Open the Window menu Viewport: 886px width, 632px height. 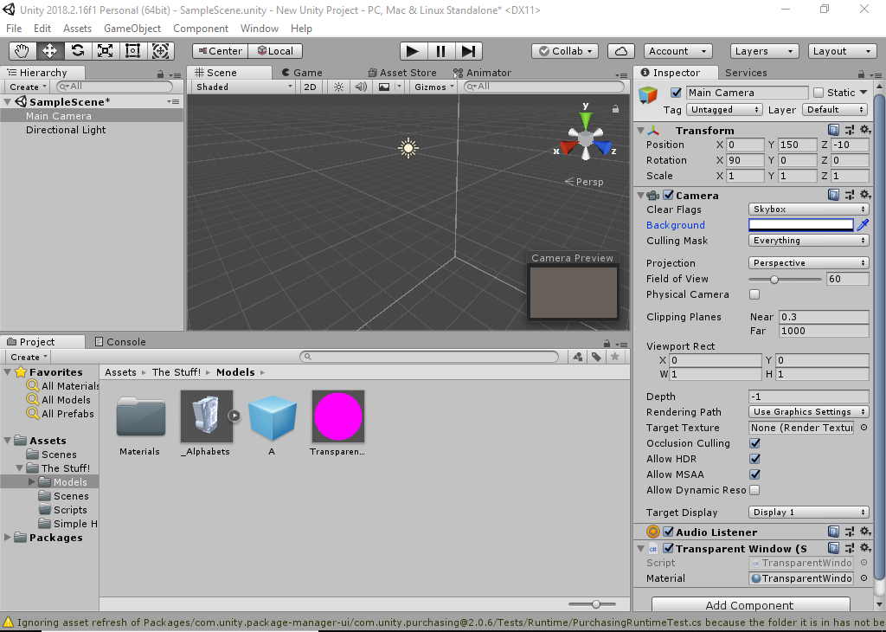coord(260,29)
